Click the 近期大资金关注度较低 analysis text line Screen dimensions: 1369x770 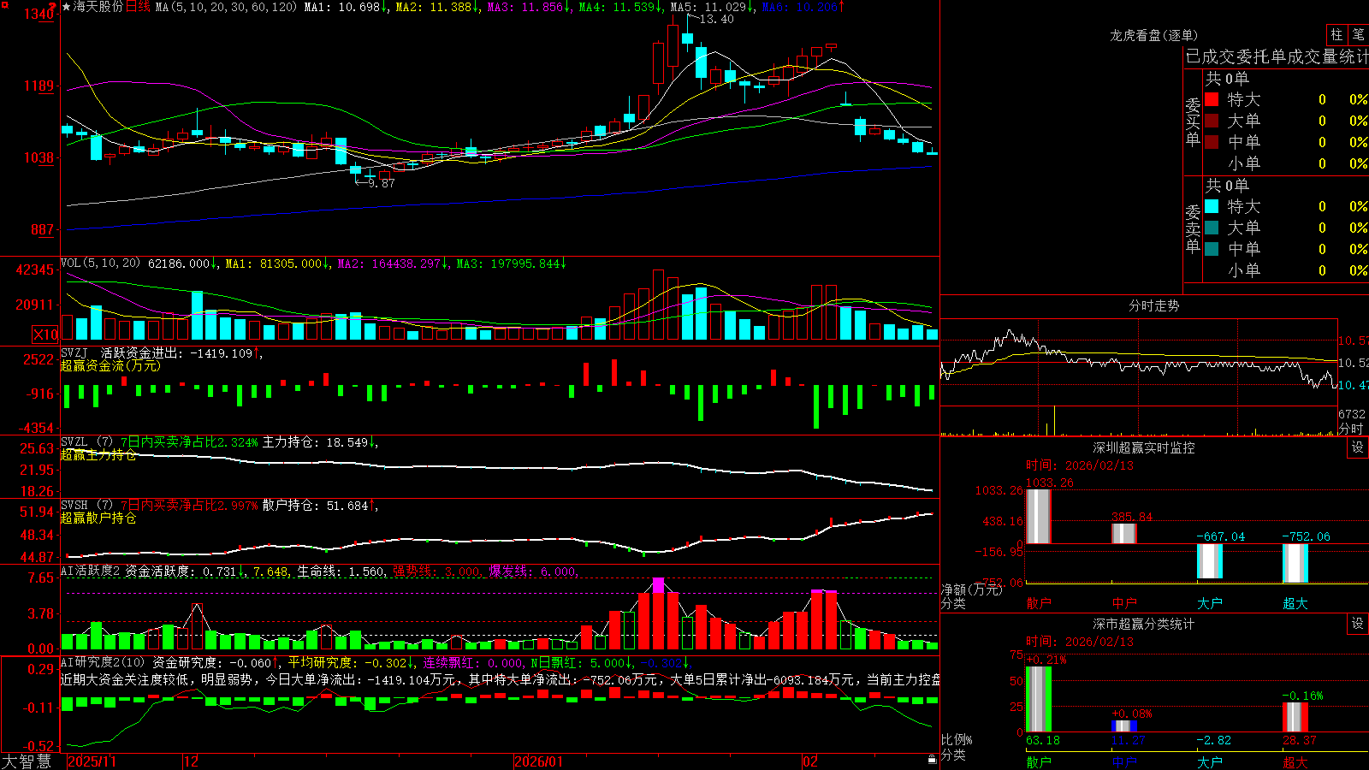(x=501, y=679)
